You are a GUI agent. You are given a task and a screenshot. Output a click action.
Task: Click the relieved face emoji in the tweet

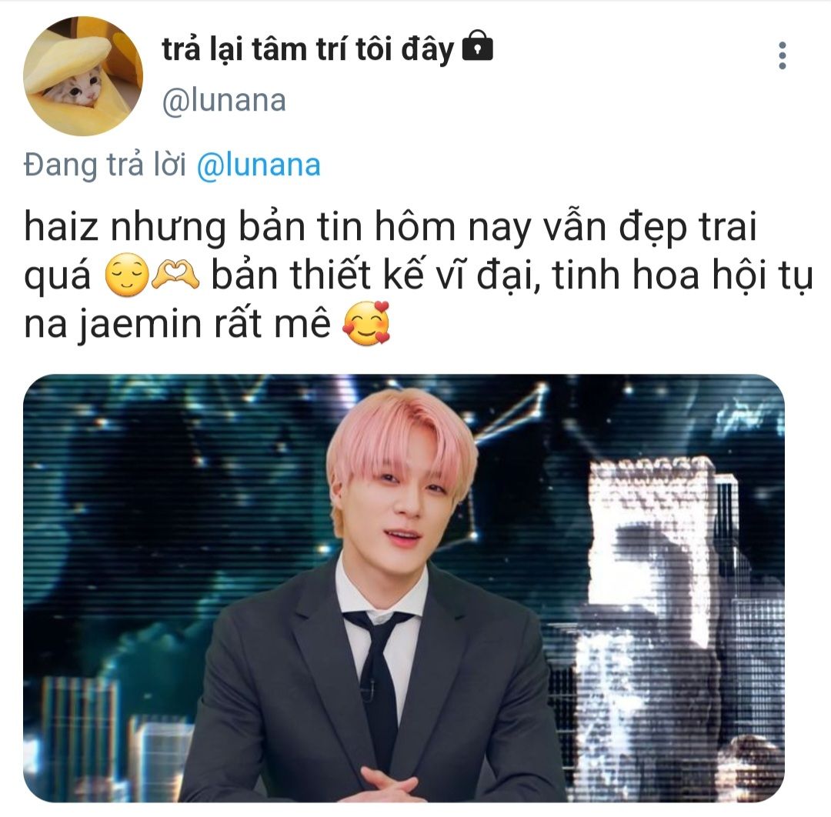pyautogui.click(x=127, y=275)
